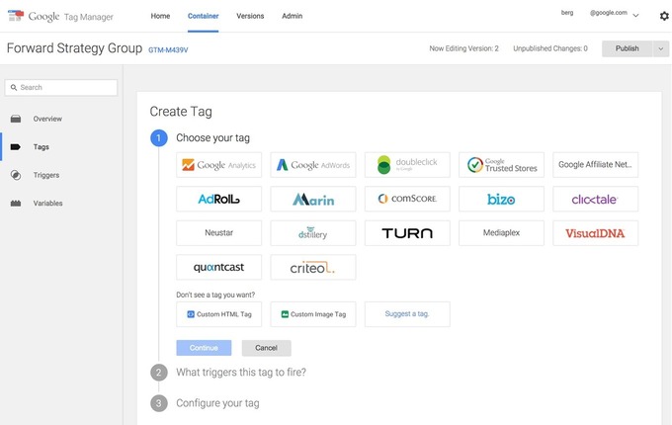Select the Criteo tag tile
672x425 pixels.
click(x=313, y=267)
